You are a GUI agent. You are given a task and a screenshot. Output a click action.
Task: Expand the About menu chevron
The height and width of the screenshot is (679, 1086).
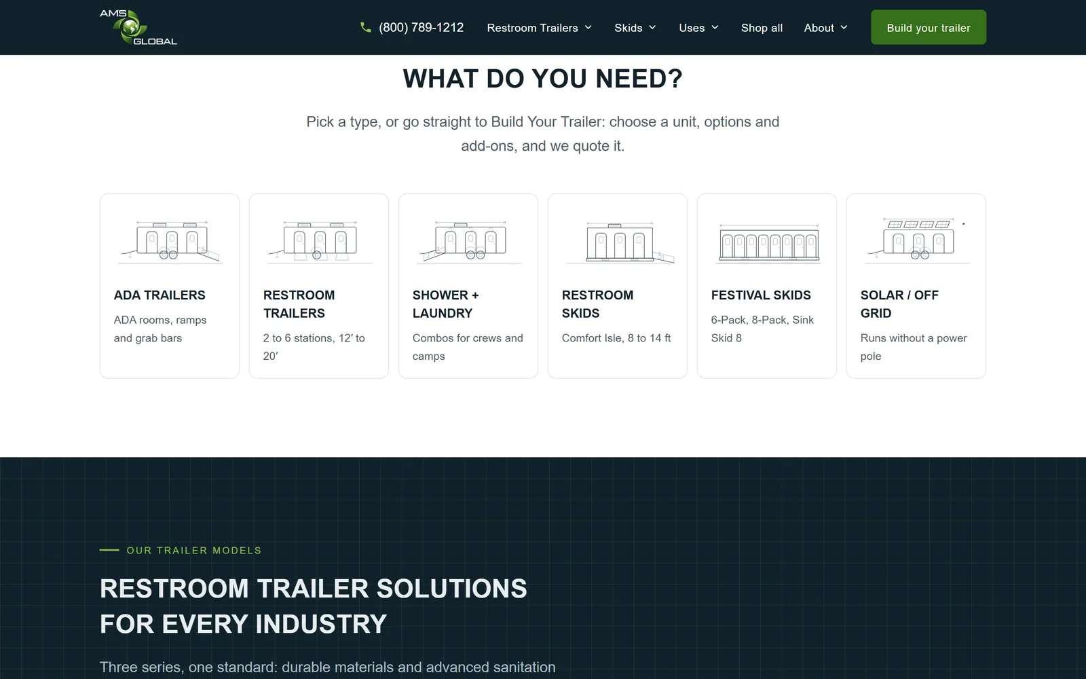click(844, 27)
